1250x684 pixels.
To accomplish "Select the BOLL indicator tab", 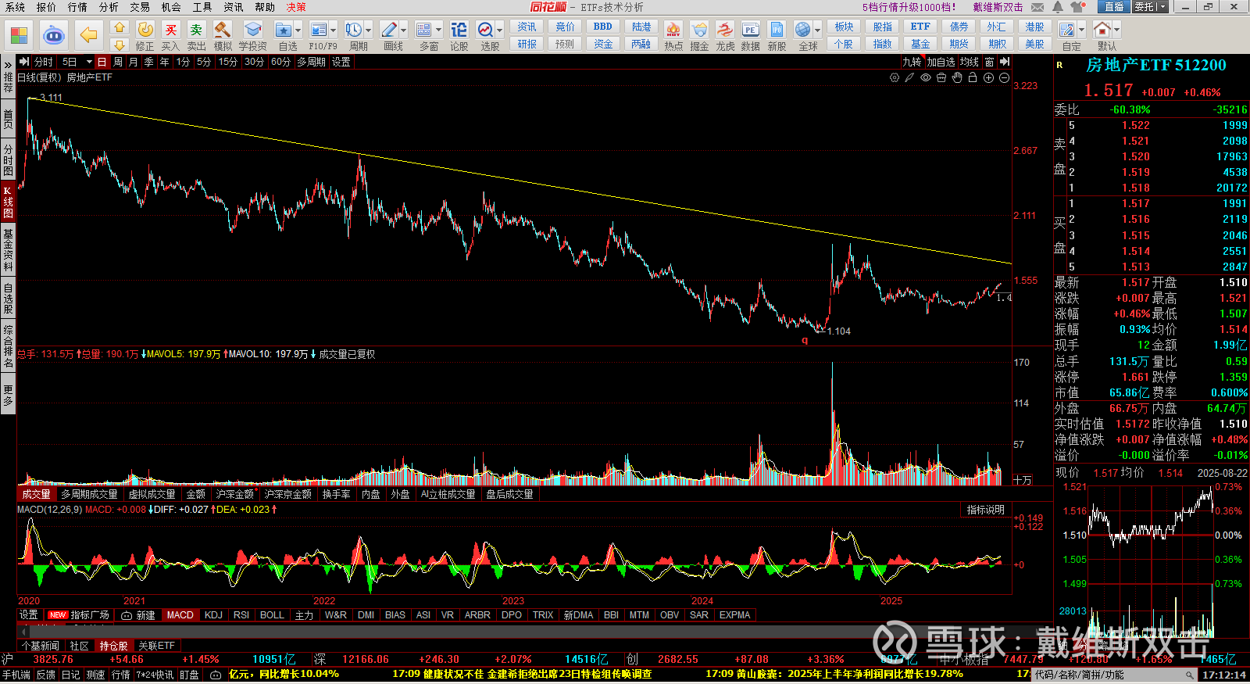I will pyautogui.click(x=272, y=615).
